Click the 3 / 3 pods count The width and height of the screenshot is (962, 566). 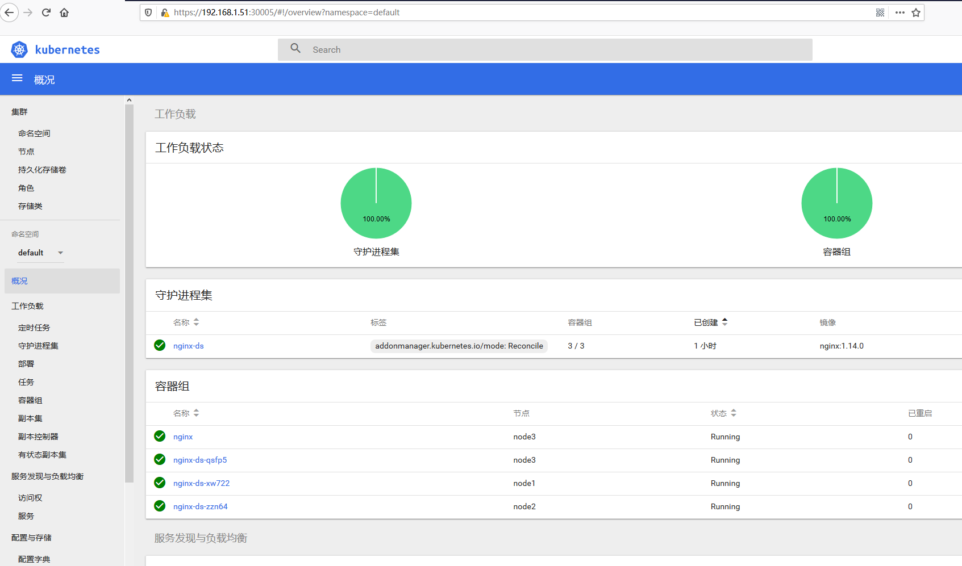pyautogui.click(x=576, y=346)
